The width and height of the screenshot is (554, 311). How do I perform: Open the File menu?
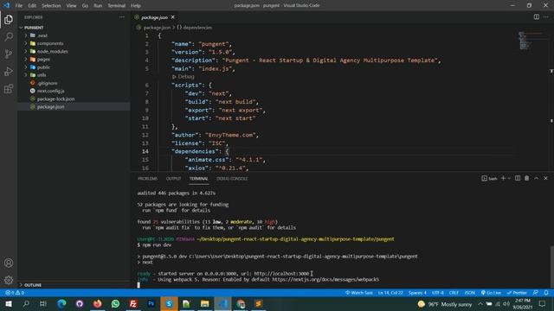[x=19, y=6]
